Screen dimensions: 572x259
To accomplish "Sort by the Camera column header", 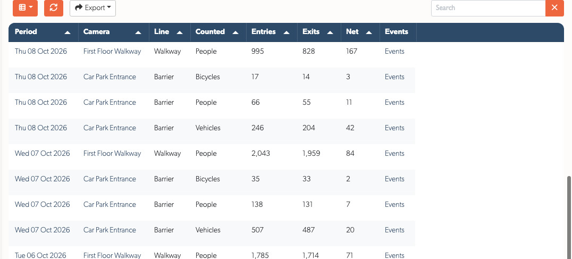I will (x=113, y=32).
